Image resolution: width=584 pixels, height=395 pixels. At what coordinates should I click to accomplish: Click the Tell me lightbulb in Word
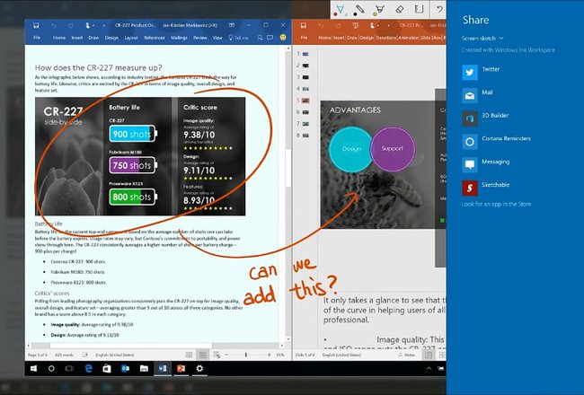pyautogui.click(x=231, y=38)
